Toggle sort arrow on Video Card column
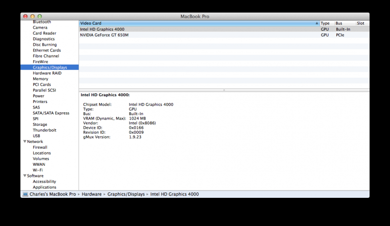 (x=316, y=23)
